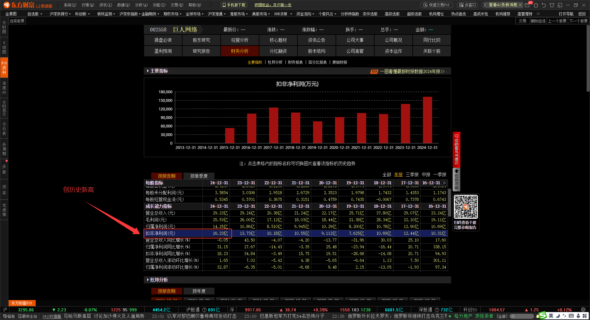The height and width of the screenshot is (320, 590).
Task: Open the 公司高管 tab
Action: point(355,51)
